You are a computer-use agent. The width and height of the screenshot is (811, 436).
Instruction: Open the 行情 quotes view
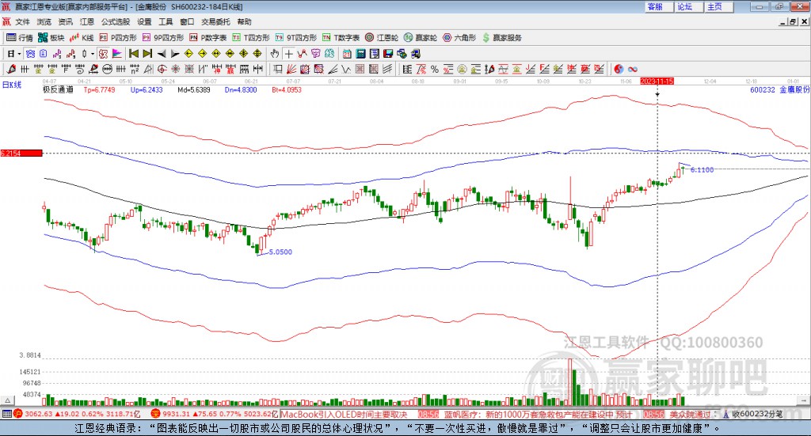tap(19, 38)
